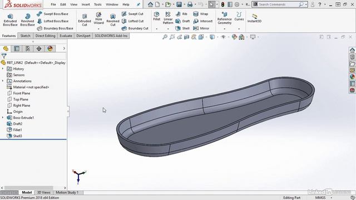
Task: Open the Tools menu
Action: (x=98, y=4)
